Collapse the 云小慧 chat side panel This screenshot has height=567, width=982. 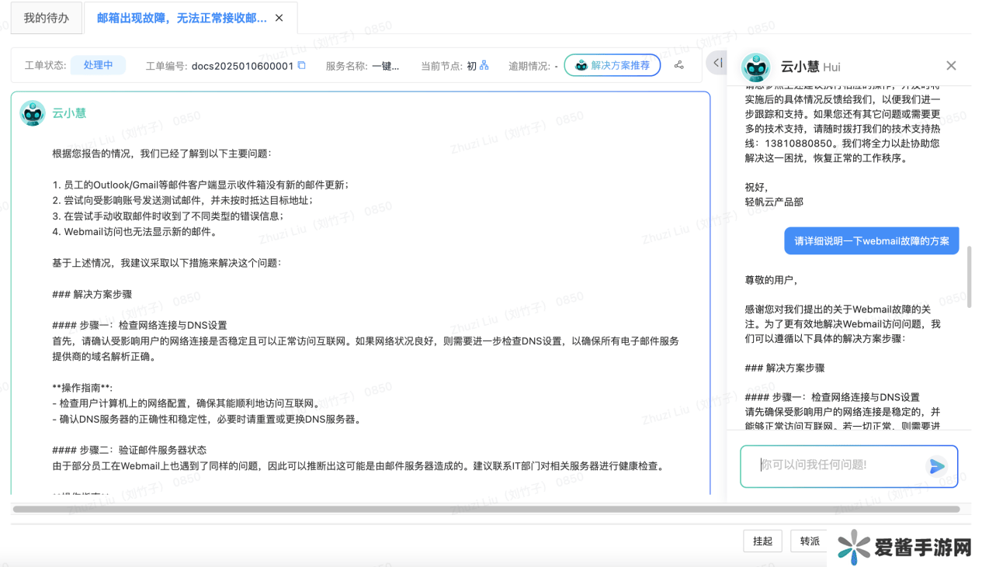click(717, 63)
